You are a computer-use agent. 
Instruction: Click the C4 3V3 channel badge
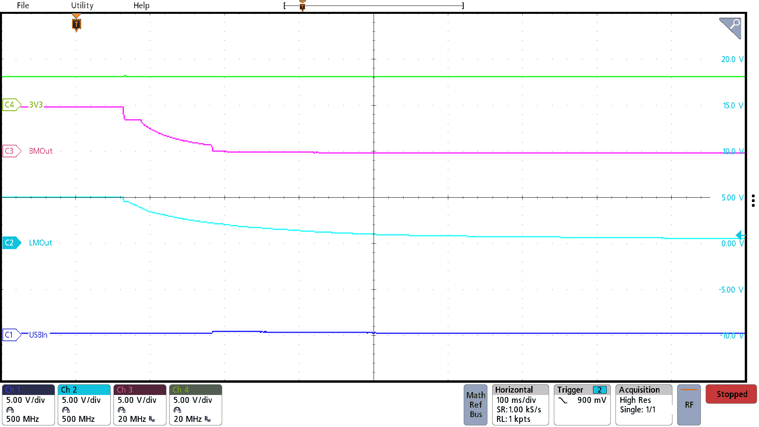click(x=11, y=105)
